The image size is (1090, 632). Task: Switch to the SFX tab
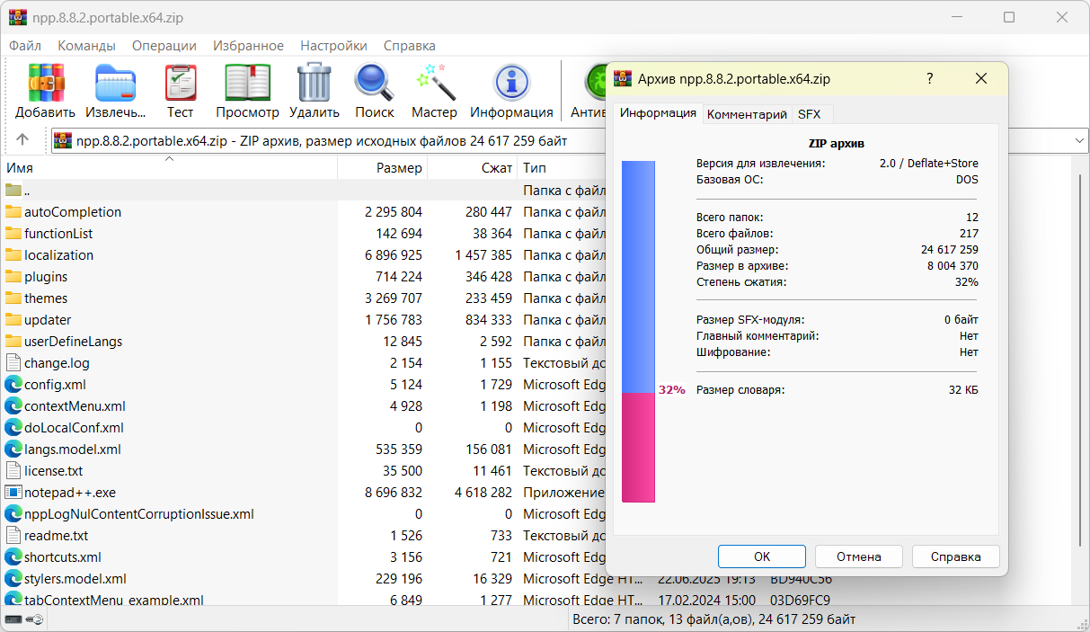pyautogui.click(x=809, y=114)
